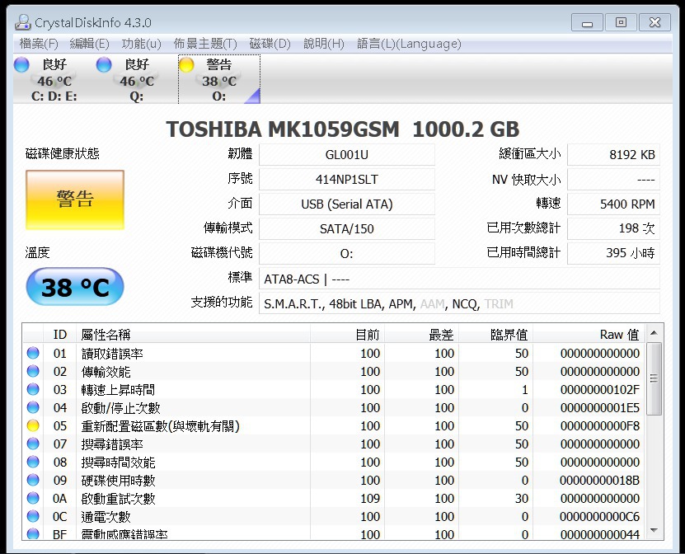This screenshot has width=685, height=554.
Task: Click the blue status dot for ID 0C
Action: coord(33,516)
